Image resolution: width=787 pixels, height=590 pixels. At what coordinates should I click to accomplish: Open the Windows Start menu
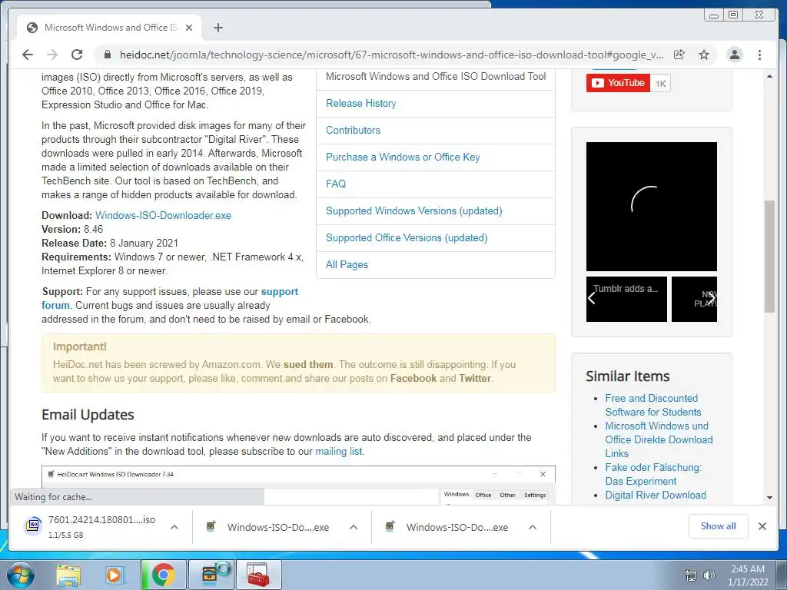click(x=21, y=575)
